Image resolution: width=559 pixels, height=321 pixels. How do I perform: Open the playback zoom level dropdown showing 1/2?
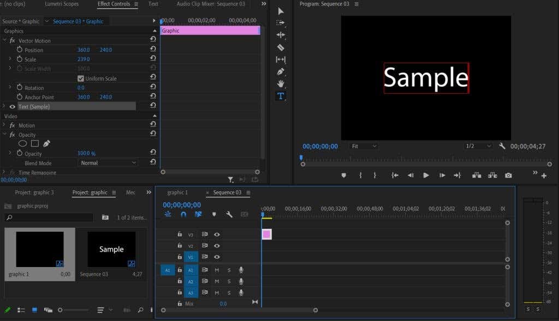click(x=478, y=146)
